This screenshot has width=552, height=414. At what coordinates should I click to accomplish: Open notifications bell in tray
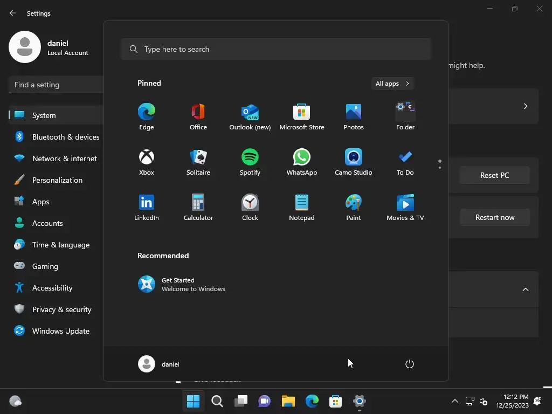click(x=537, y=401)
